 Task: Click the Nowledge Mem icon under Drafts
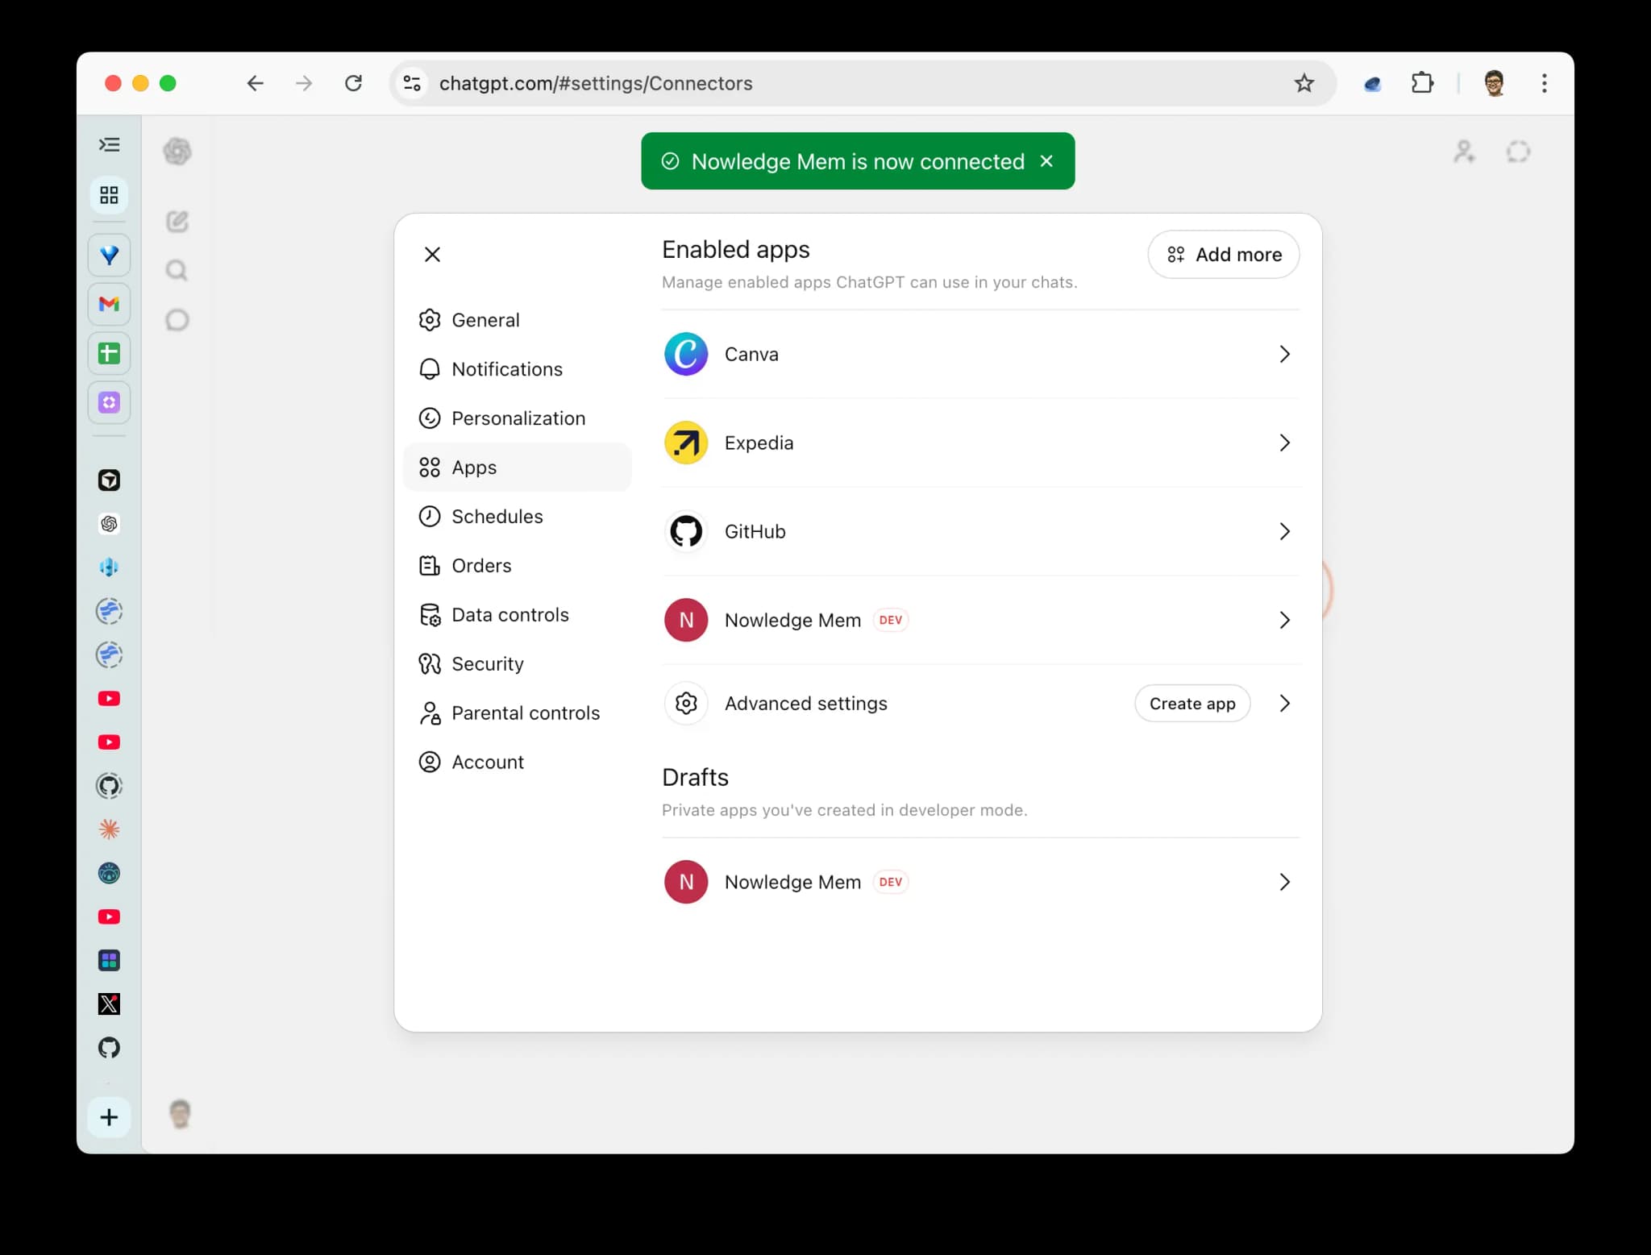click(x=686, y=882)
